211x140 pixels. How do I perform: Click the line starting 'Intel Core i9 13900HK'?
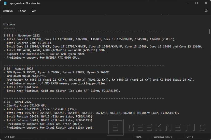pos(90,39)
